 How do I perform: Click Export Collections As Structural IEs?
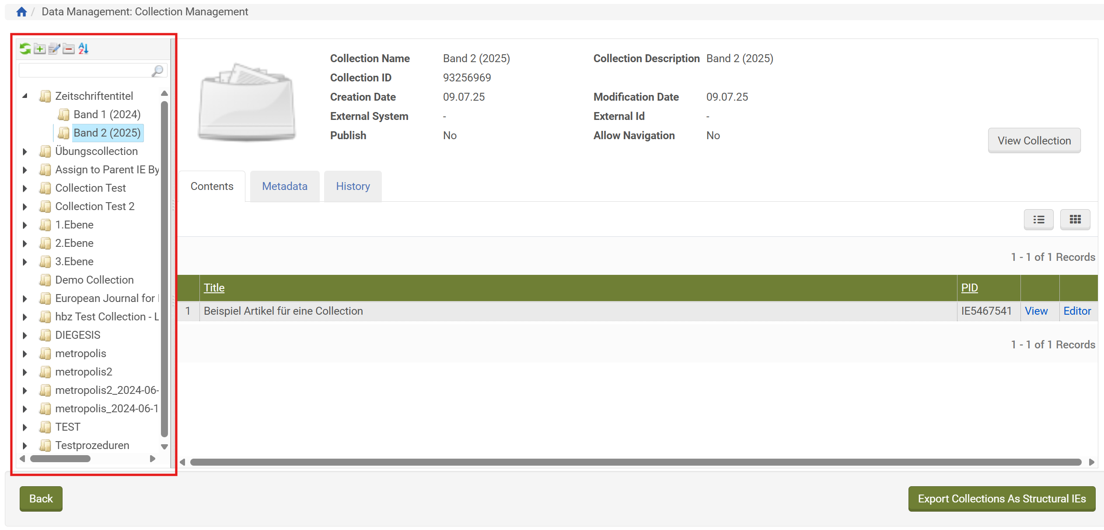[x=1002, y=499]
